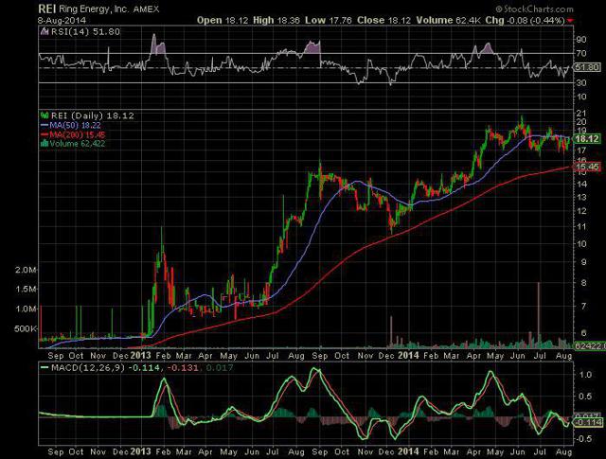The height and width of the screenshot is (459, 606).
Task: Click the volume bars icon in legend
Action: click(45, 143)
